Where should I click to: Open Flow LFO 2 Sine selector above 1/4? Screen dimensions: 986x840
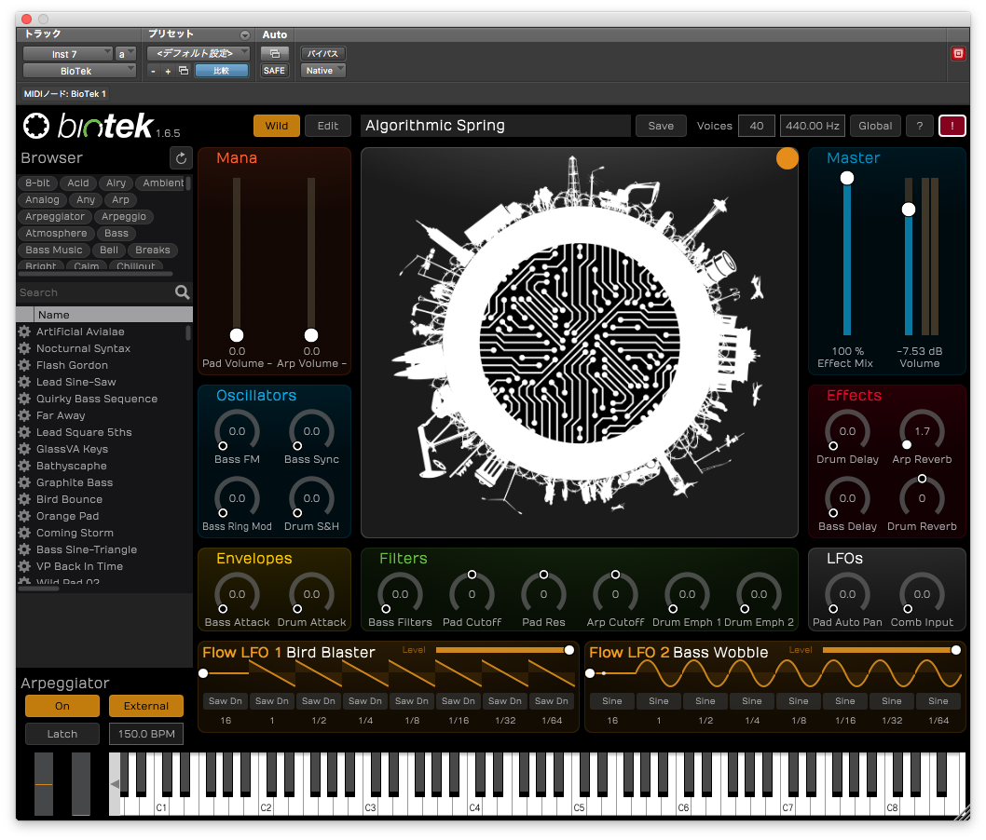(x=752, y=701)
